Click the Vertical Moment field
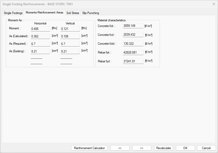The width and height of the screenshot is (218, 153). coord(70,29)
